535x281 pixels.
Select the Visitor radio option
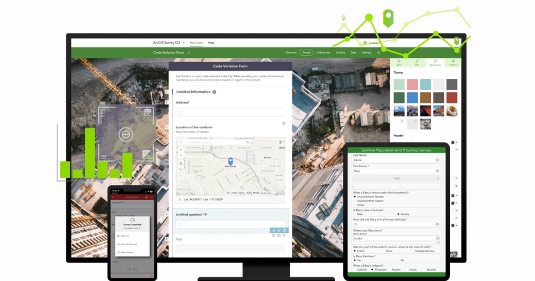(x=355, y=205)
